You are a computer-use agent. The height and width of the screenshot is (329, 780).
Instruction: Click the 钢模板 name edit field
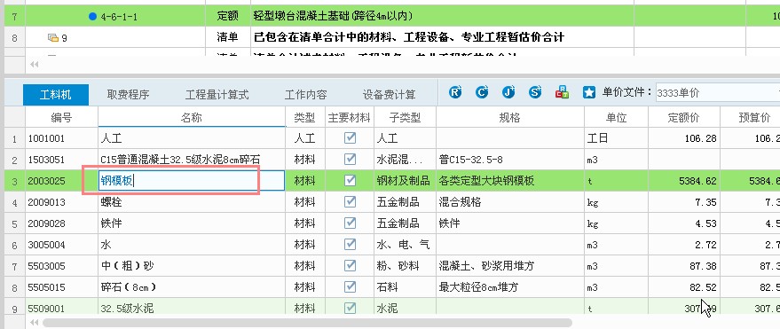[192, 180]
